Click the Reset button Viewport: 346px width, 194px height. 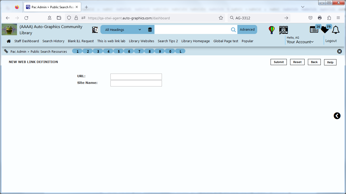[x=297, y=62]
